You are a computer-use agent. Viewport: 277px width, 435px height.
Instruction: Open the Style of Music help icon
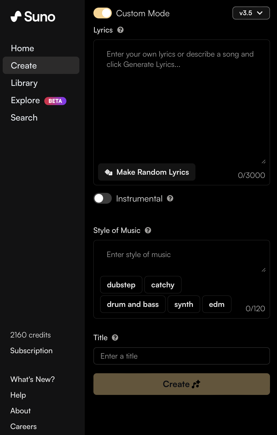coord(148,231)
